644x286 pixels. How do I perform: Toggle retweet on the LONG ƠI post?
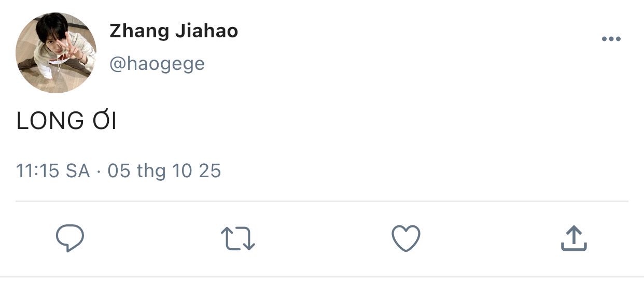point(238,239)
